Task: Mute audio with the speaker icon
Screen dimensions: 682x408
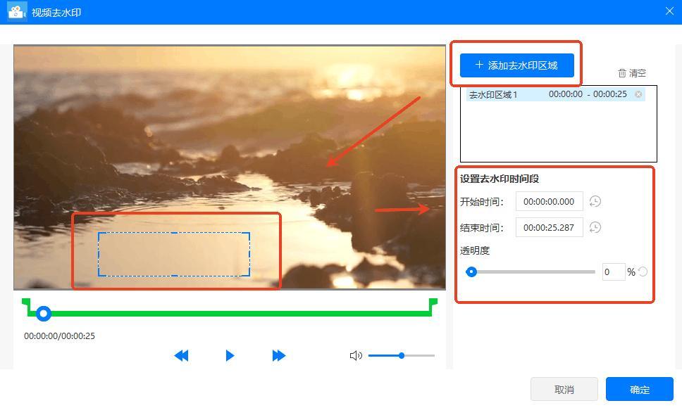Action: pyautogui.click(x=356, y=356)
